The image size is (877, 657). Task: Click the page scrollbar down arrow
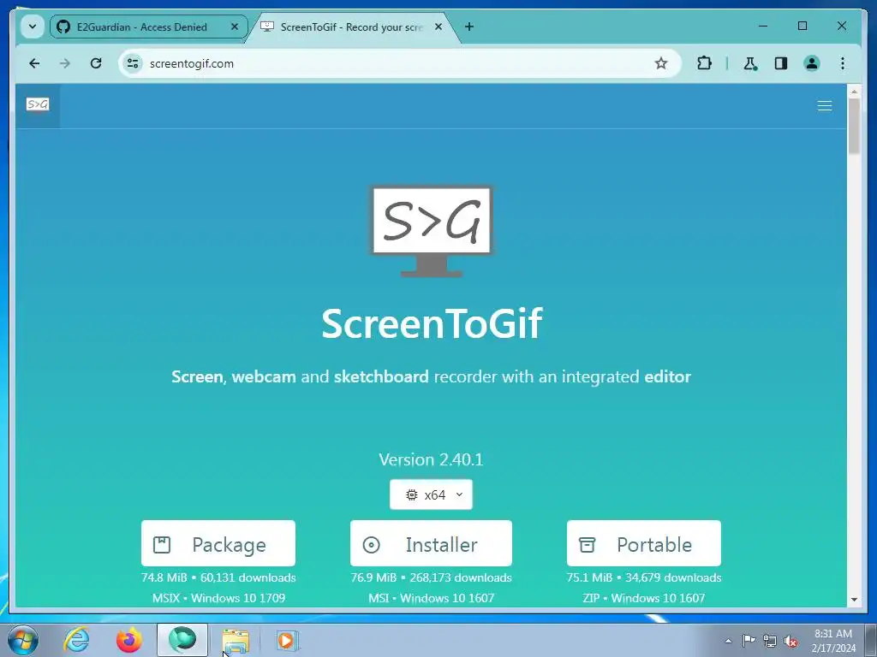click(x=854, y=600)
